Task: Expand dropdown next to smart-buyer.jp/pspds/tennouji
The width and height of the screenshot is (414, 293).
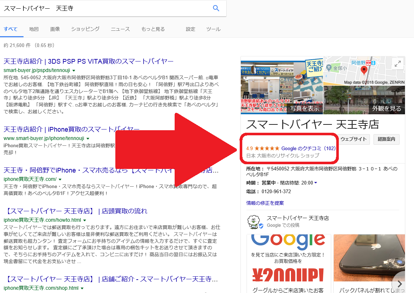Action: click(x=74, y=71)
